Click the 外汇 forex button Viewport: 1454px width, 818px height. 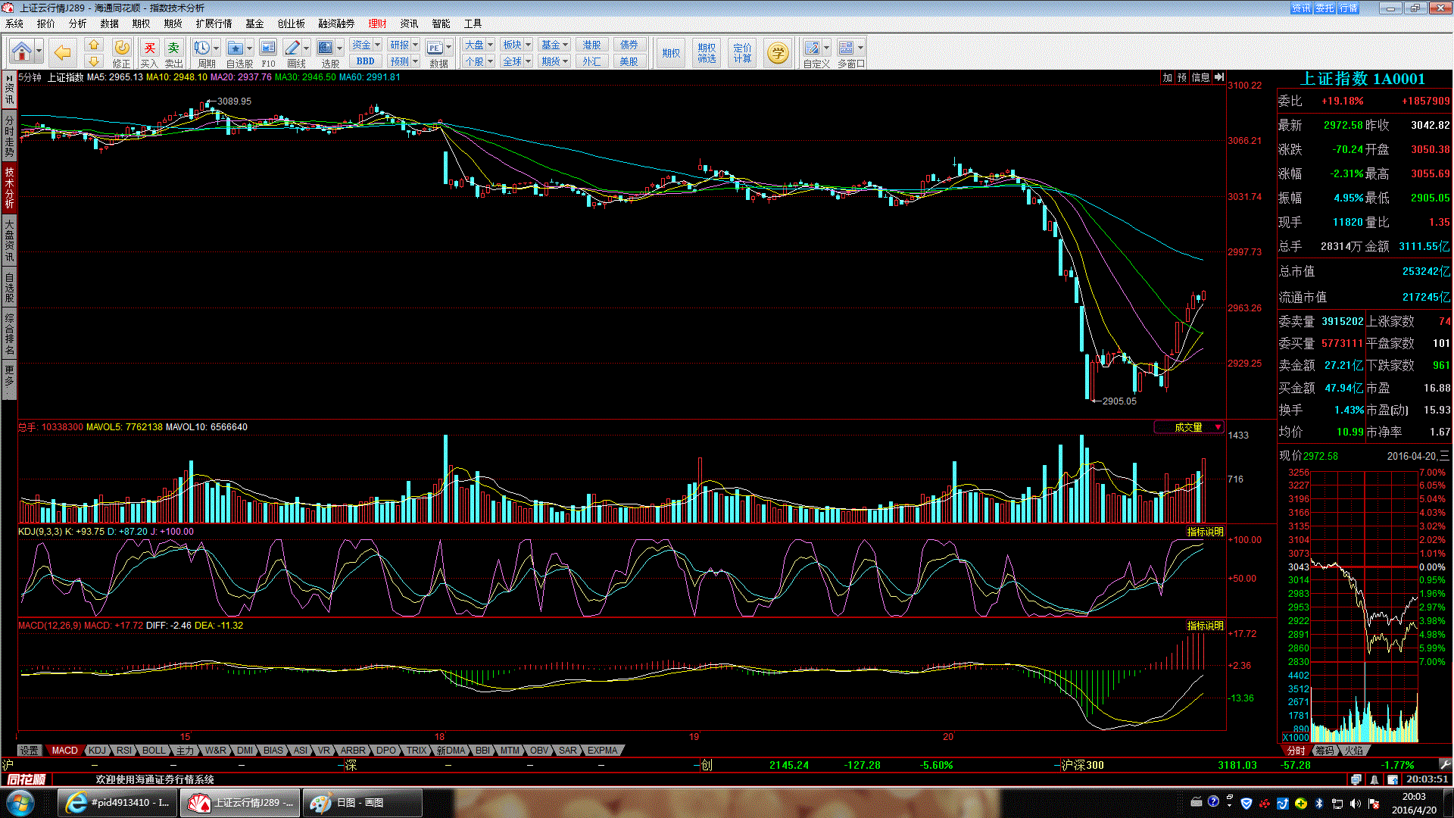591,61
